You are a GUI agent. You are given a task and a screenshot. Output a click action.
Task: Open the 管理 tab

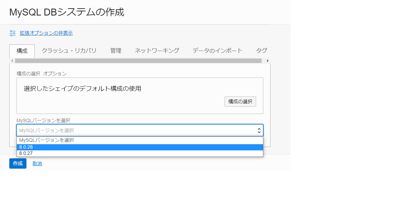point(115,51)
